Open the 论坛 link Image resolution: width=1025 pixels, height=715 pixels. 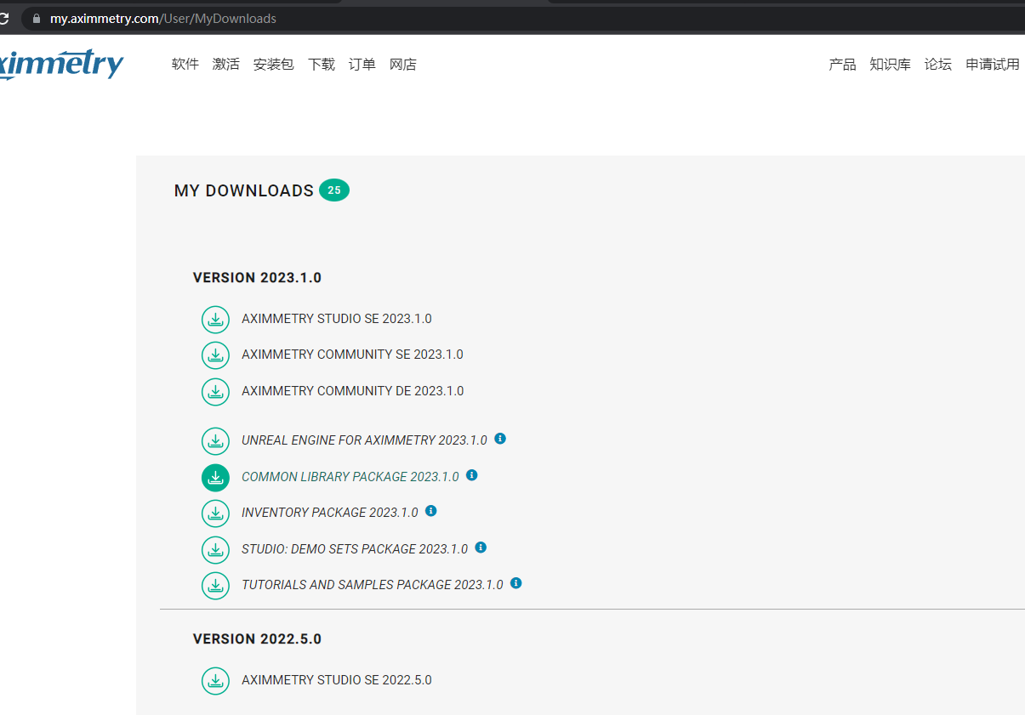(x=937, y=65)
